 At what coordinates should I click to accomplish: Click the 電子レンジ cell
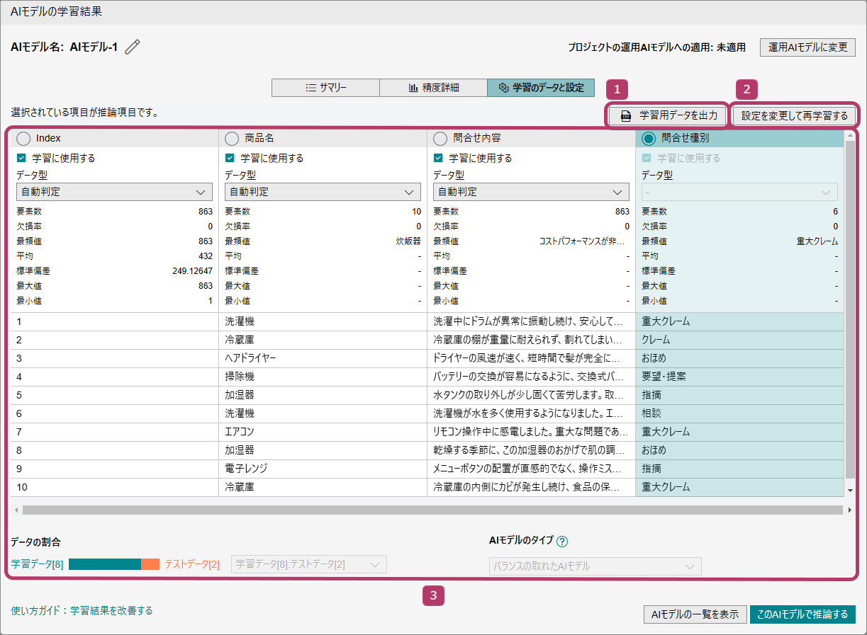[x=323, y=469]
